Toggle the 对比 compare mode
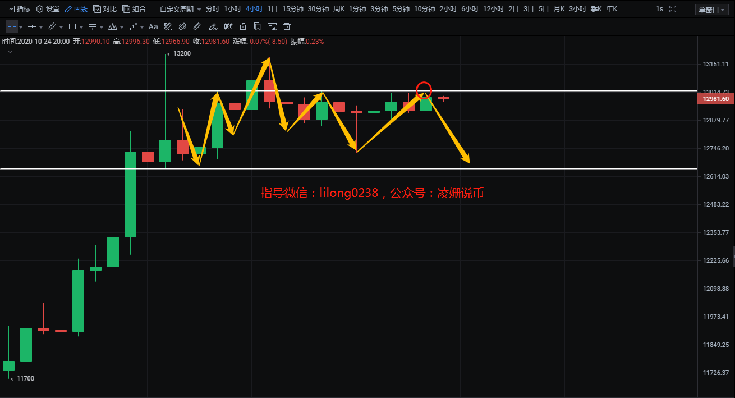The height and width of the screenshot is (398, 735). tap(105, 9)
